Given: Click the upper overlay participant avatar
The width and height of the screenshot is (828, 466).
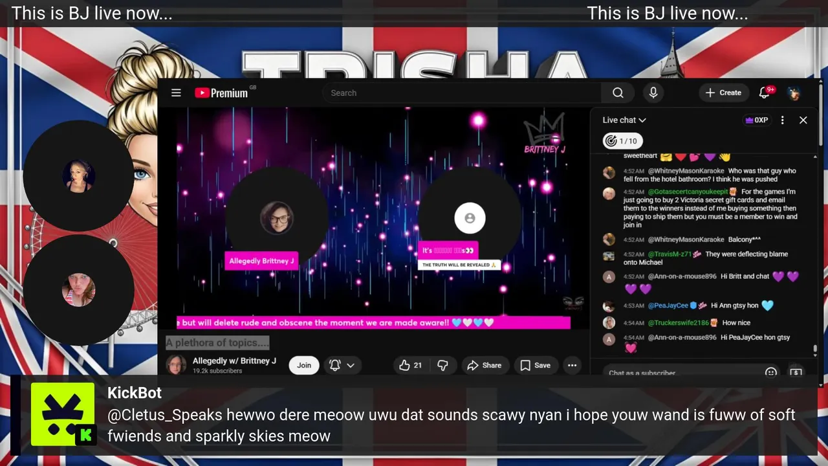Looking at the screenshot, I should click(x=79, y=176).
